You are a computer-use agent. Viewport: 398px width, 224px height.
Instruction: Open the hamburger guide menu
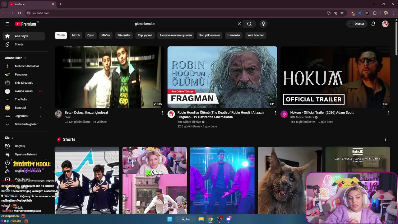[x=7, y=24]
